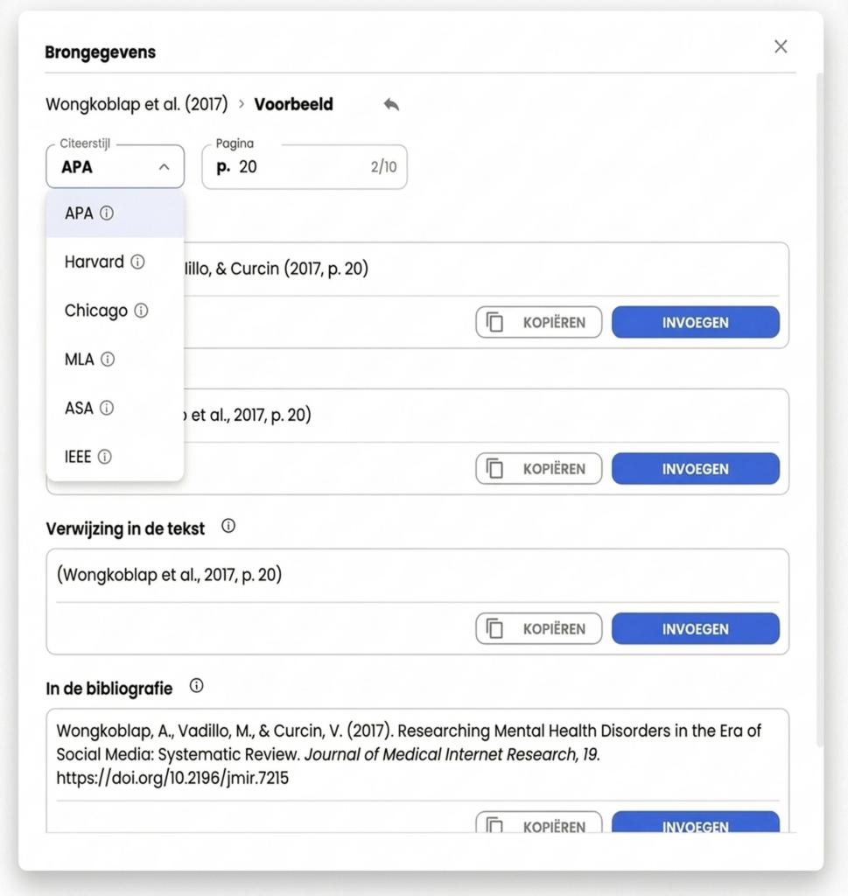Click the Pagina input field
Screen dimensions: 848x896
tap(305, 167)
